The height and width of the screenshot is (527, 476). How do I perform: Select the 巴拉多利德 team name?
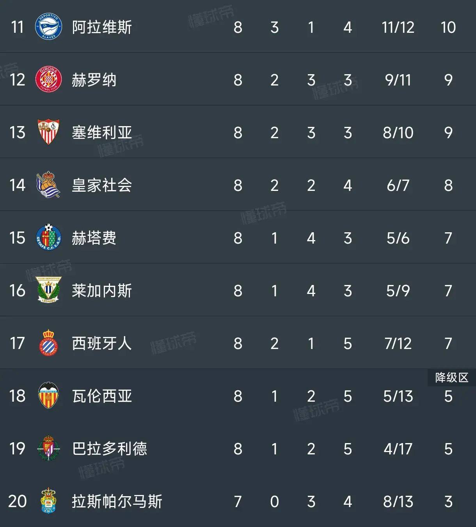[110, 449]
